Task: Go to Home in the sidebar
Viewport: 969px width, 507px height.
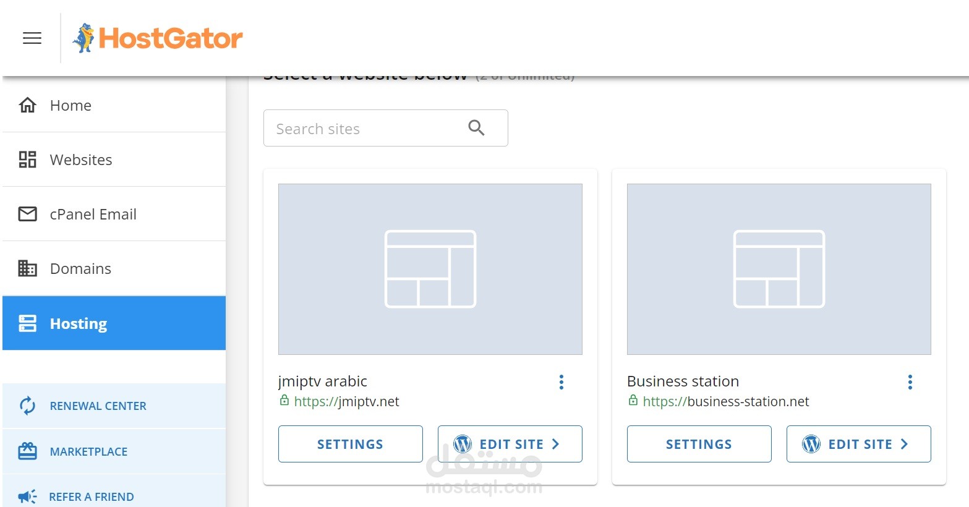Action: pos(114,105)
